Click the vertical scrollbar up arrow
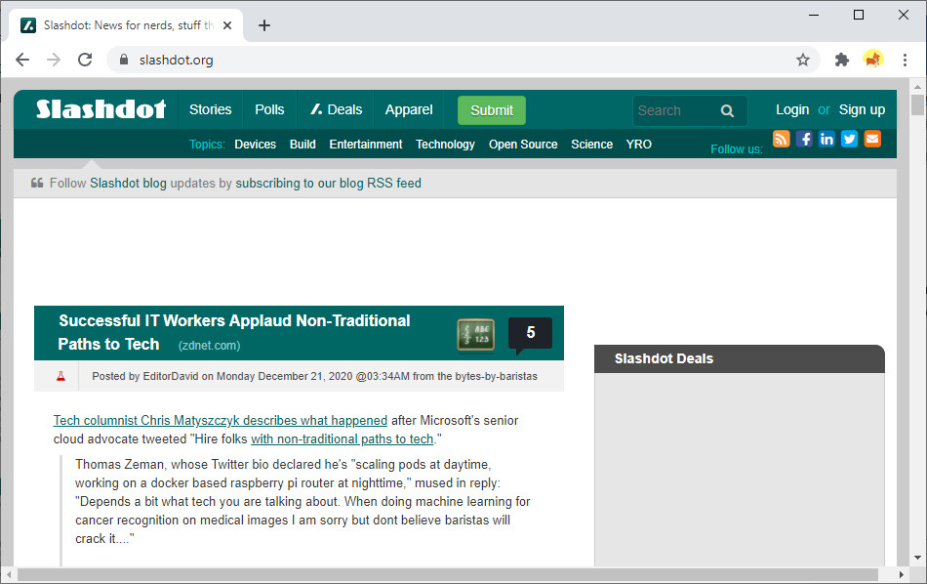The width and height of the screenshot is (927, 584). coord(917,87)
